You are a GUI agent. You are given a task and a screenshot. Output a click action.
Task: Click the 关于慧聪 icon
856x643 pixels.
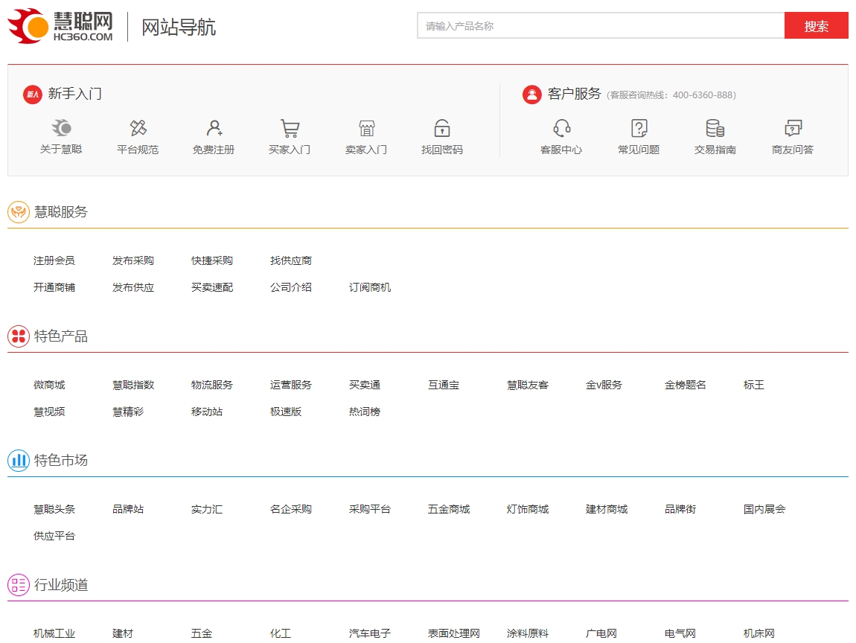[61, 128]
